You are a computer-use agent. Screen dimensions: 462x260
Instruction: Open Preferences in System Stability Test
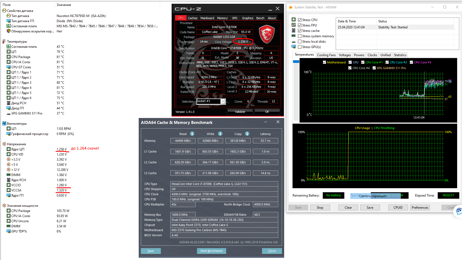tap(420, 208)
